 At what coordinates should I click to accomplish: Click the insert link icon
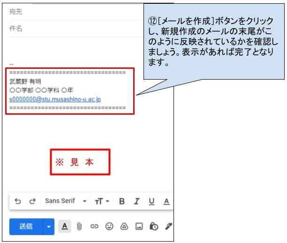94,227
